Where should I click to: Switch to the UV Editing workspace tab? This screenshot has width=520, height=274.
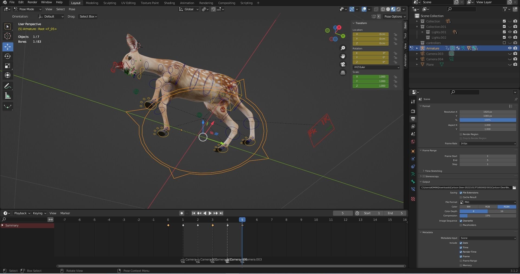pos(128,3)
